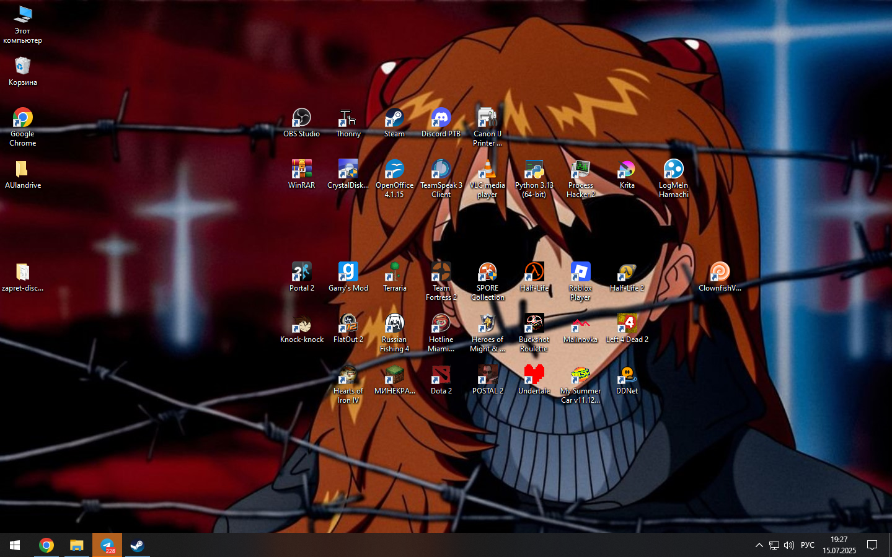Select the OpenOffice 4.1.15 icon
The width and height of the screenshot is (892, 557).
pyautogui.click(x=394, y=178)
